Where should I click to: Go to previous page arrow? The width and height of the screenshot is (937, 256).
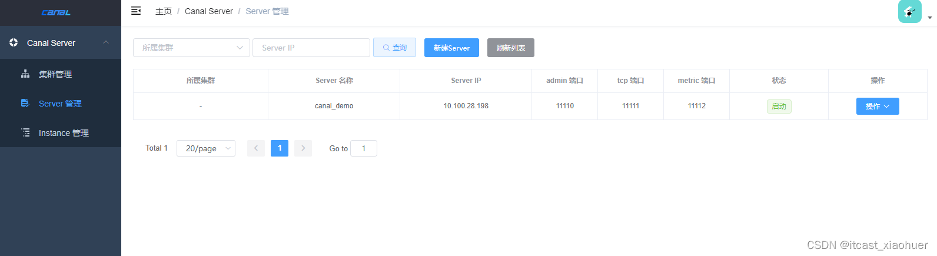[x=256, y=148]
